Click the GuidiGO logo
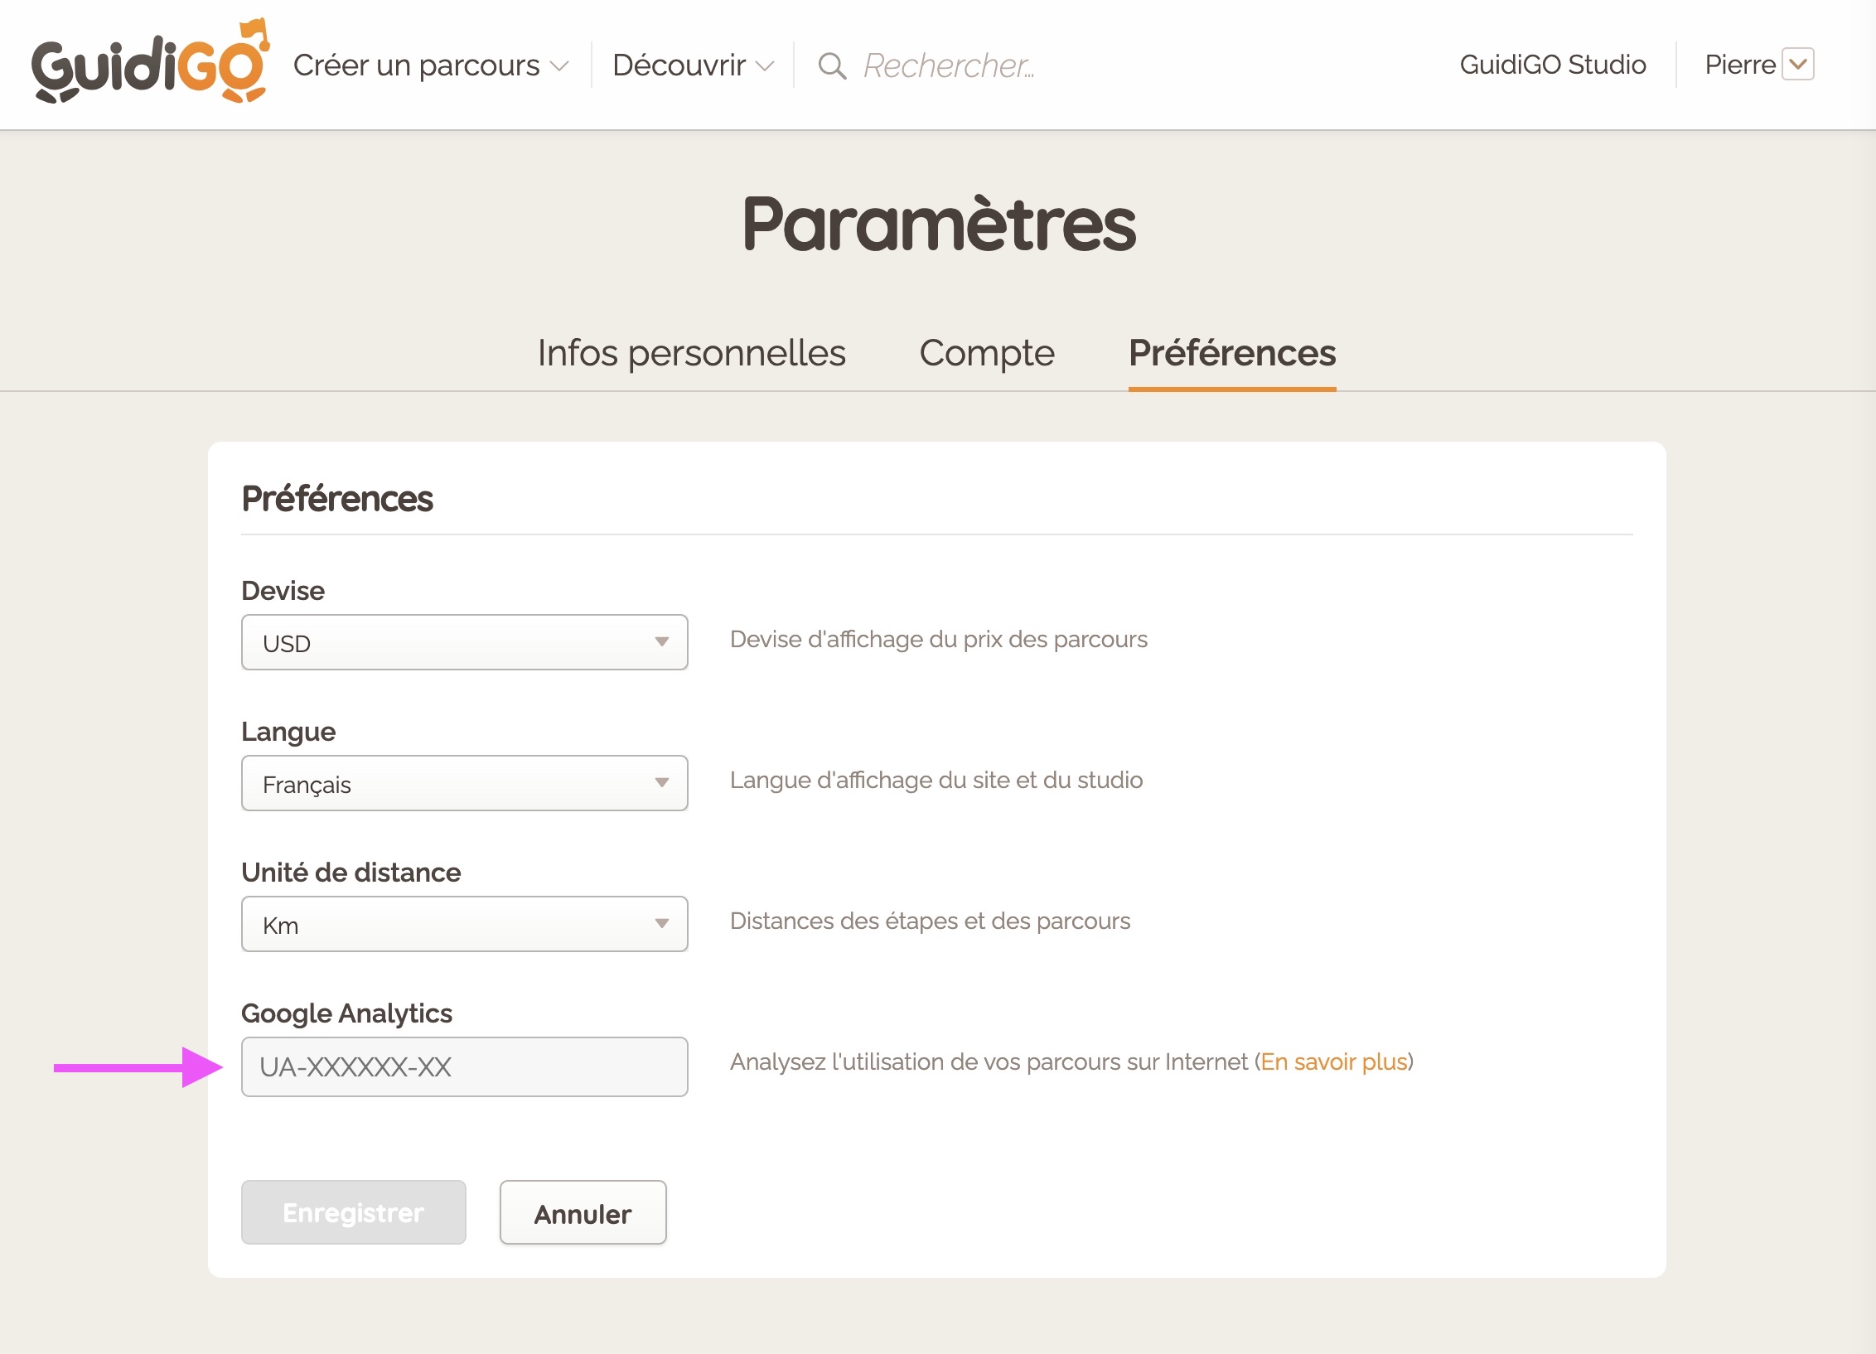Image resolution: width=1876 pixels, height=1354 pixels. coord(150,64)
